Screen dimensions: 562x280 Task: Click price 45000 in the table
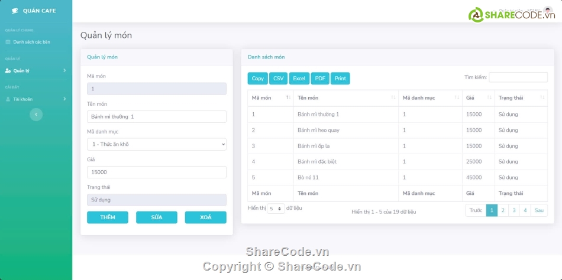[474, 177]
